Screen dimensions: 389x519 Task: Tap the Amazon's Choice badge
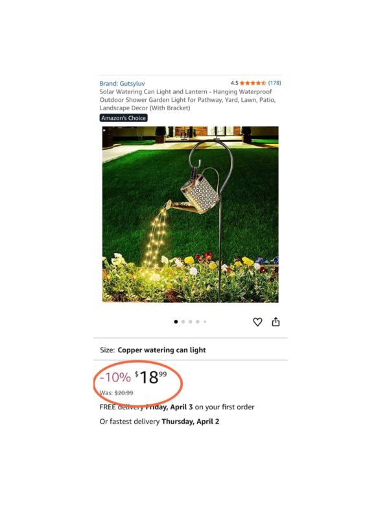(123, 118)
